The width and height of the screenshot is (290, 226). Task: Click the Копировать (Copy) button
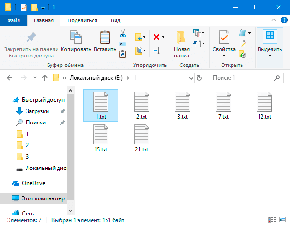click(x=76, y=42)
